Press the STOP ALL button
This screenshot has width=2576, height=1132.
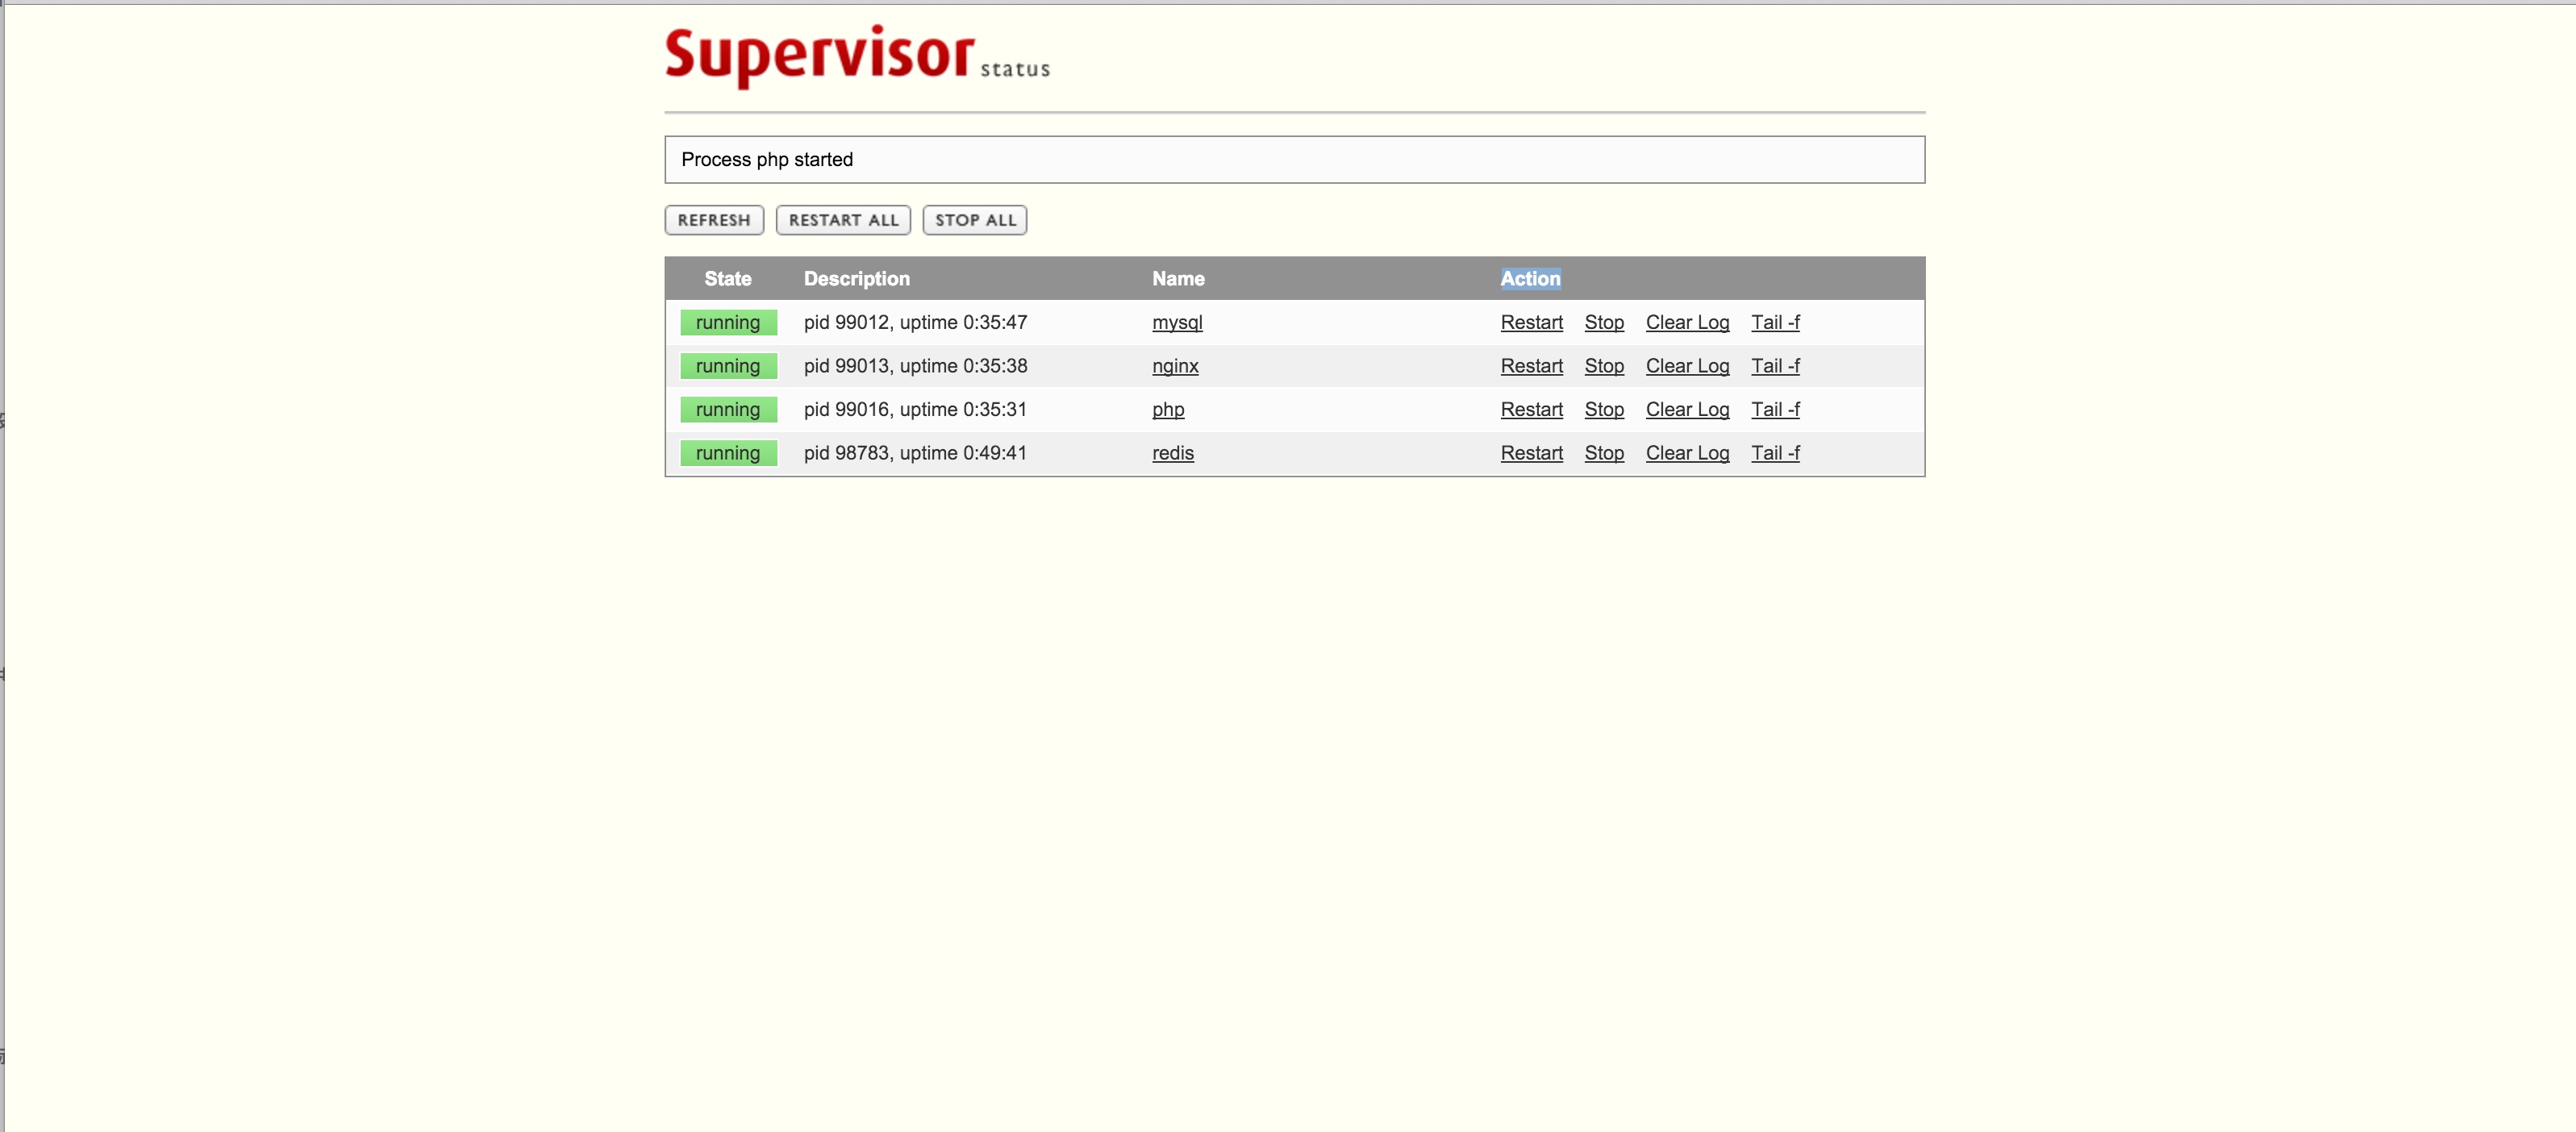click(974, 218)
